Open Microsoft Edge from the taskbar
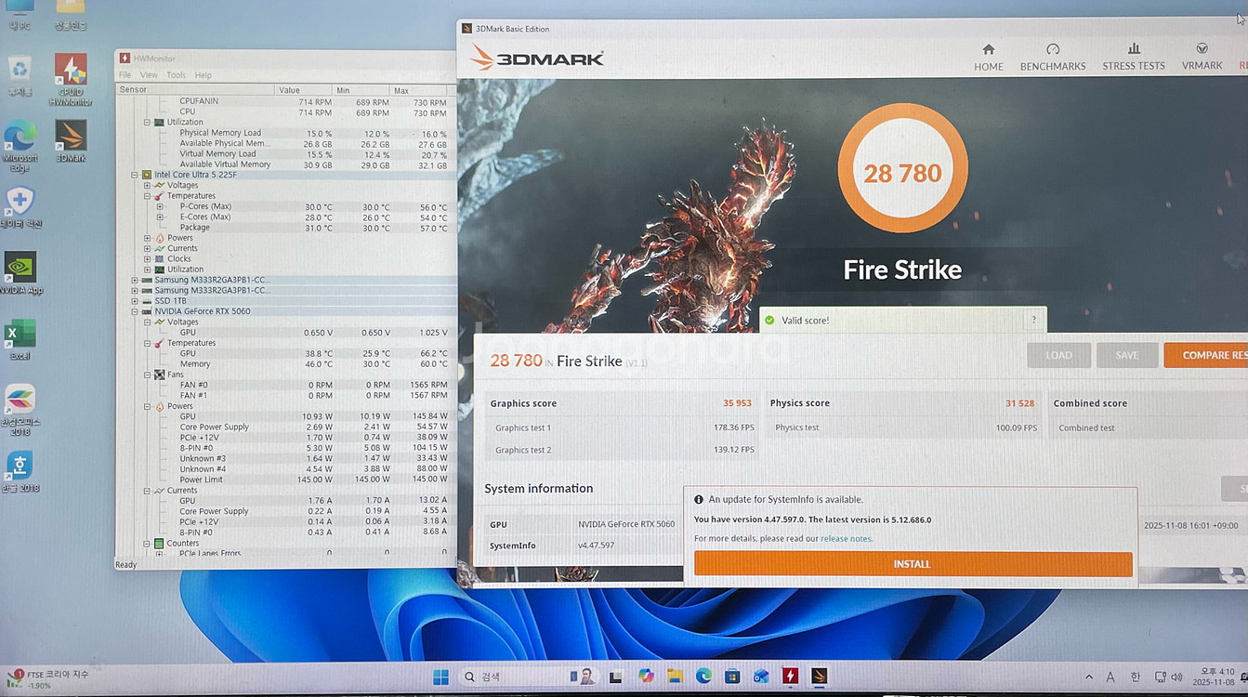Screen dimensions: 1248x697 tap(703, 677)
